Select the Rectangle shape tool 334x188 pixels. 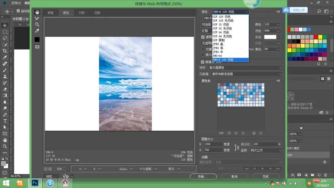(x=5, y=133)
